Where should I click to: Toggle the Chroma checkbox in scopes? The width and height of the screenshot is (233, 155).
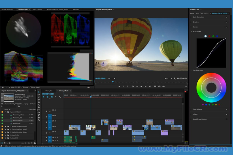[22, 87]
